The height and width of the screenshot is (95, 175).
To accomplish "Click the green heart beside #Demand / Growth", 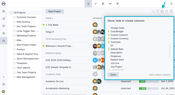I will tap(44, 46).
